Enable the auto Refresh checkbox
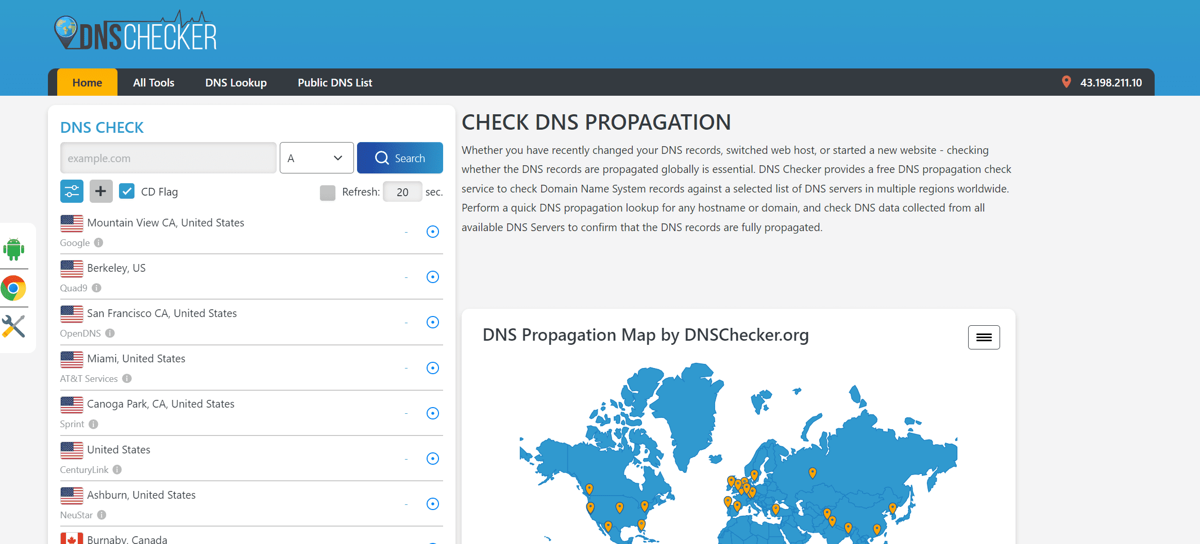Screen dimensions: 1200x544 click(328, 192)
